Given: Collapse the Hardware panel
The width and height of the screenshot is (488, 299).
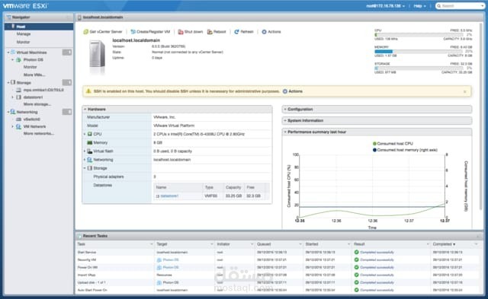Looking at the screenshot, I should 85,110.
